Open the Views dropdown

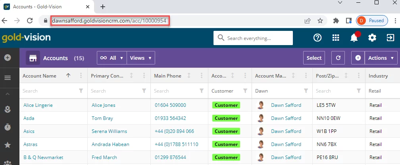[141, 58]
